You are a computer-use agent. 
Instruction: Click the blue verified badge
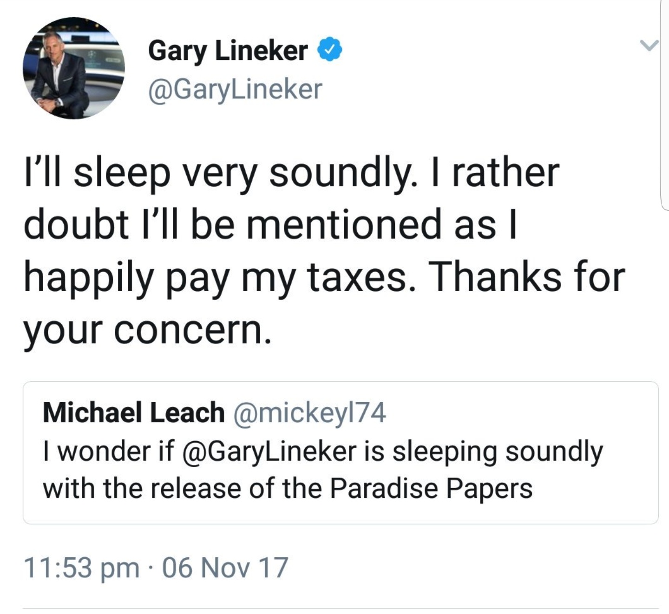(330, 50)
